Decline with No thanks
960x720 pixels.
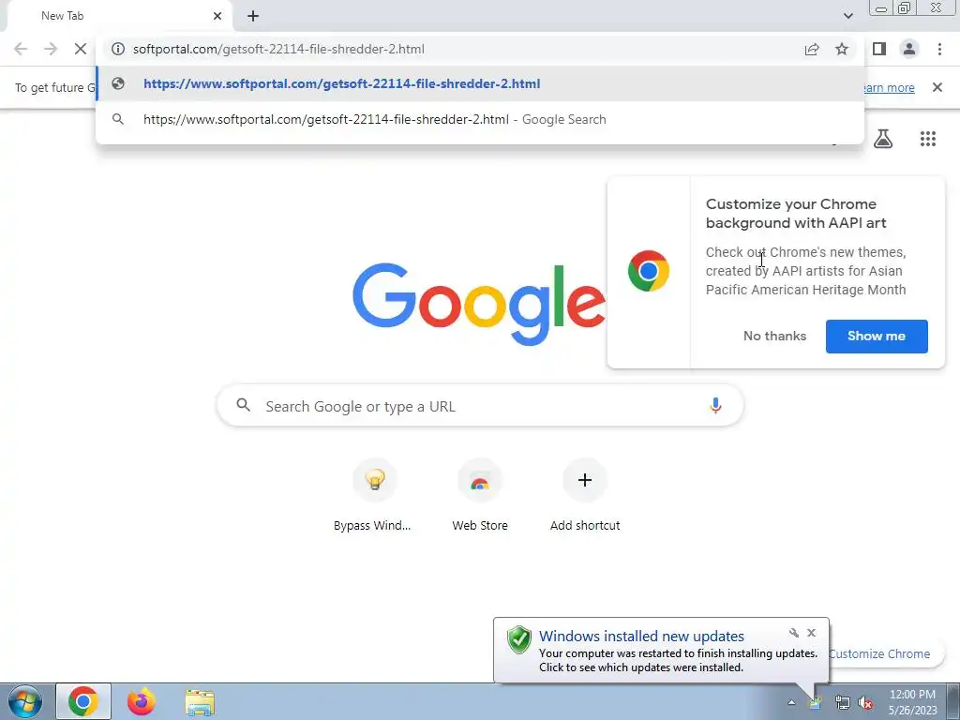click(x=774, y=337)
